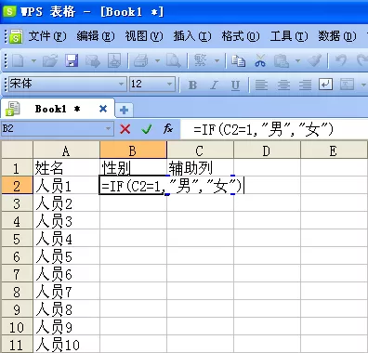This screenshot has height=353, width=368.
Task: Close the Book1 tab
Action: click(x=103, y=109)
